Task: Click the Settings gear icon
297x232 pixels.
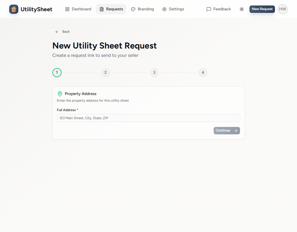Action: click(x=164, y=9)
